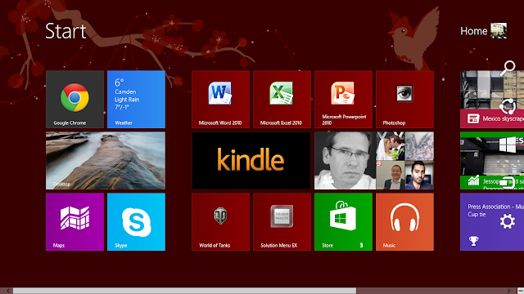Launch World of Tanks tile
Viewport: 524px width, 294px height.
(x=220, y=221)
